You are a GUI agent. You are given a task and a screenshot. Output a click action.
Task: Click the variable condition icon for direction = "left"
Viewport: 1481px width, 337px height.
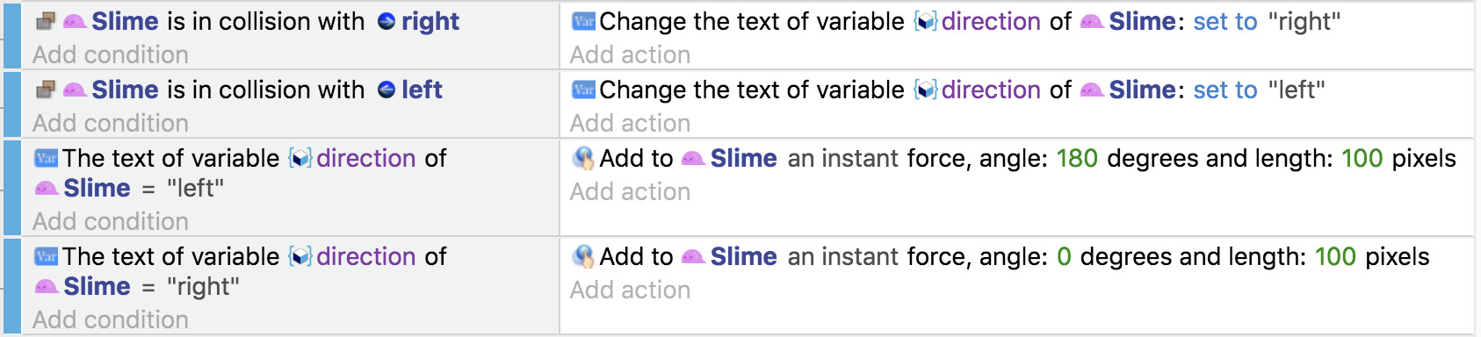point(46,158)
